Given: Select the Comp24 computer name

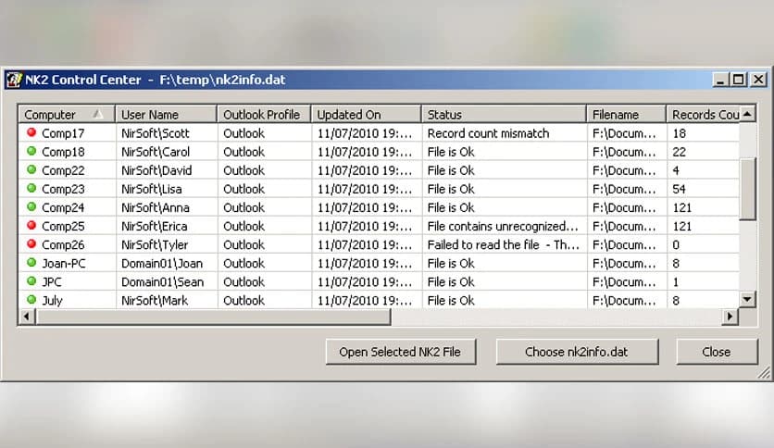Looking at the screenshot, I should (63, 207).
